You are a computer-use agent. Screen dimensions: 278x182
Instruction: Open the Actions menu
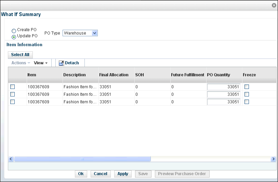click(21, 63)
